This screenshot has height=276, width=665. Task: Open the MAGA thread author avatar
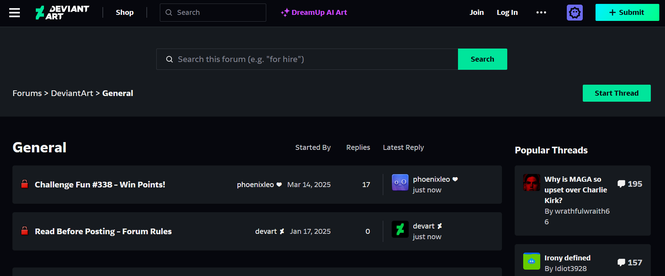pos(531,182)
